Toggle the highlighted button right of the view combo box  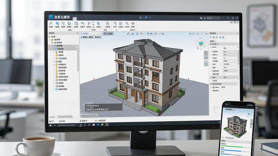105,33
